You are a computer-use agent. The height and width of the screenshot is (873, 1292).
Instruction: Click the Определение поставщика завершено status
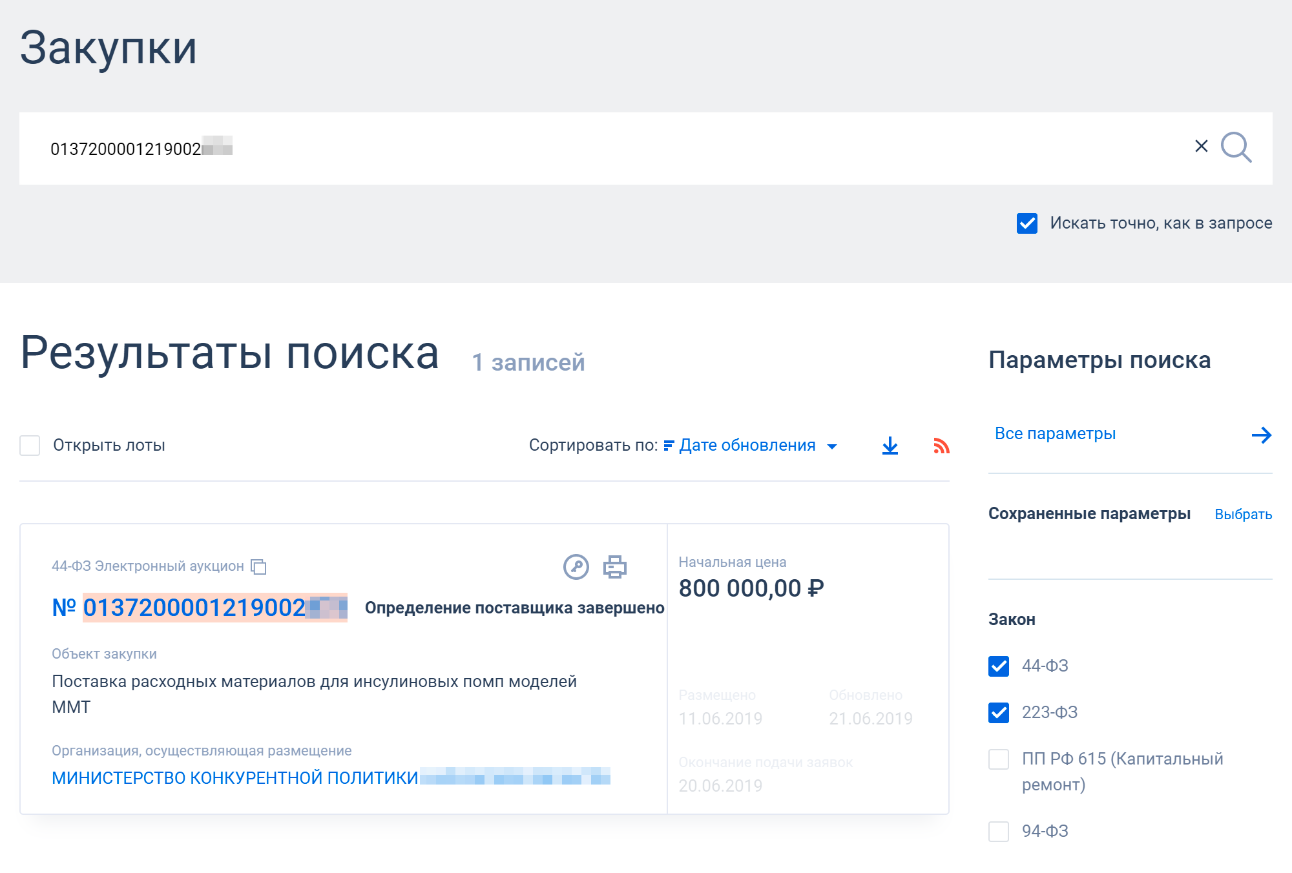(514, 608)
